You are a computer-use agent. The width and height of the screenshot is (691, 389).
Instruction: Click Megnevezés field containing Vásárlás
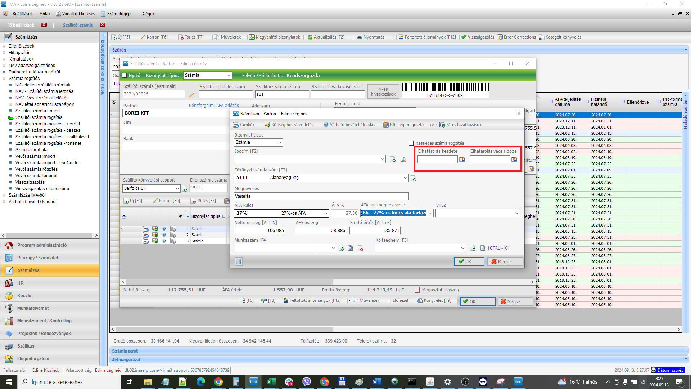coord(321,196)
